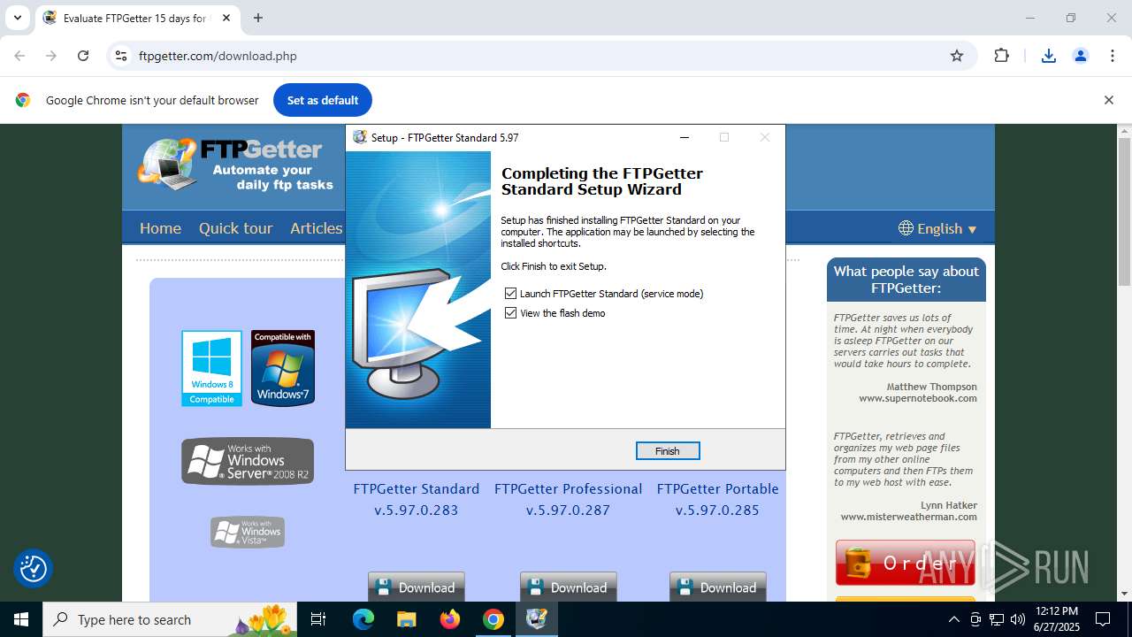Show hidden system tray icons
The height and width of the screenshot is (637, 1132).
point(953,619)
